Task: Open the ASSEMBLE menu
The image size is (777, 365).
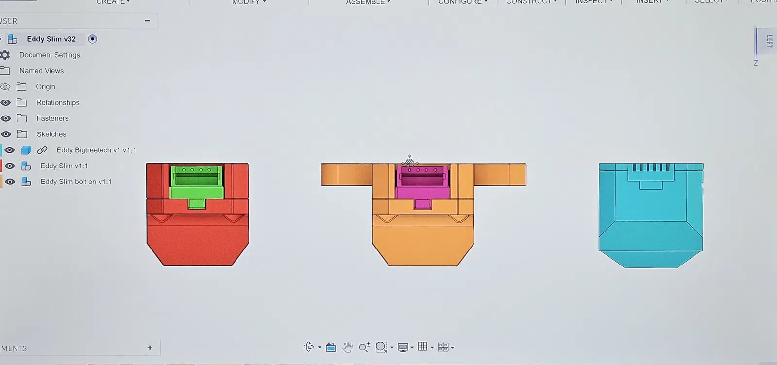Action: [369, 2]
